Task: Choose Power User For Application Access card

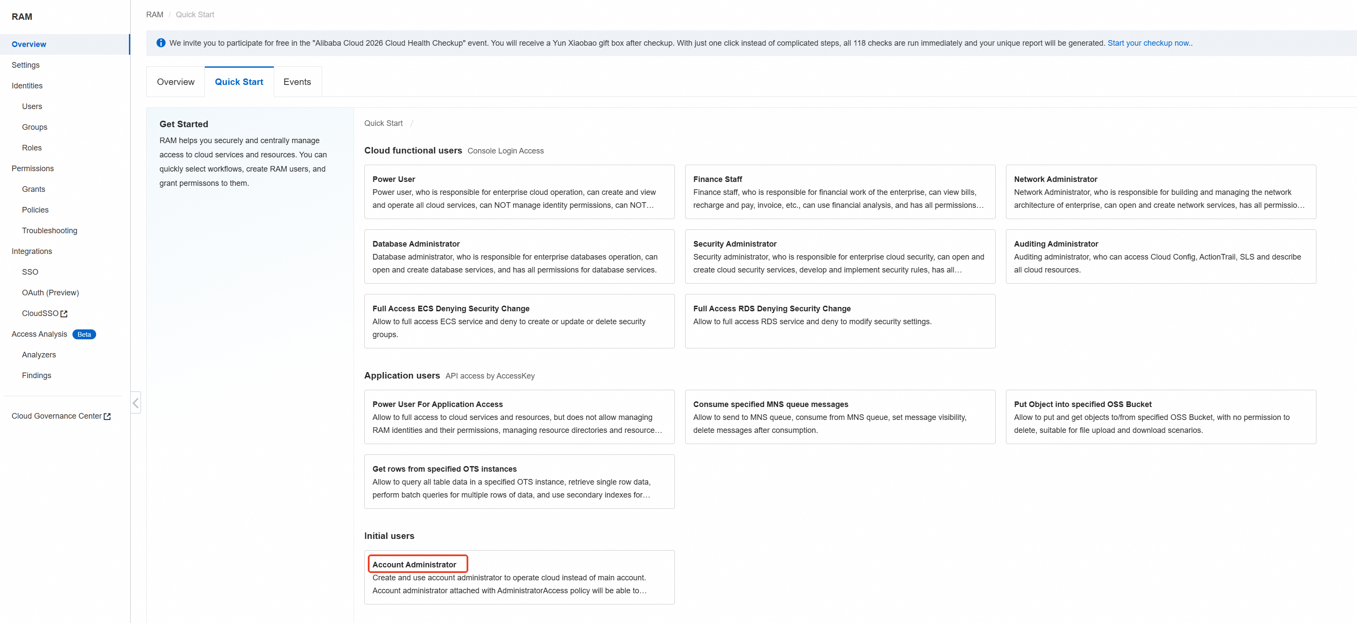Action: [x=519, y=417]
